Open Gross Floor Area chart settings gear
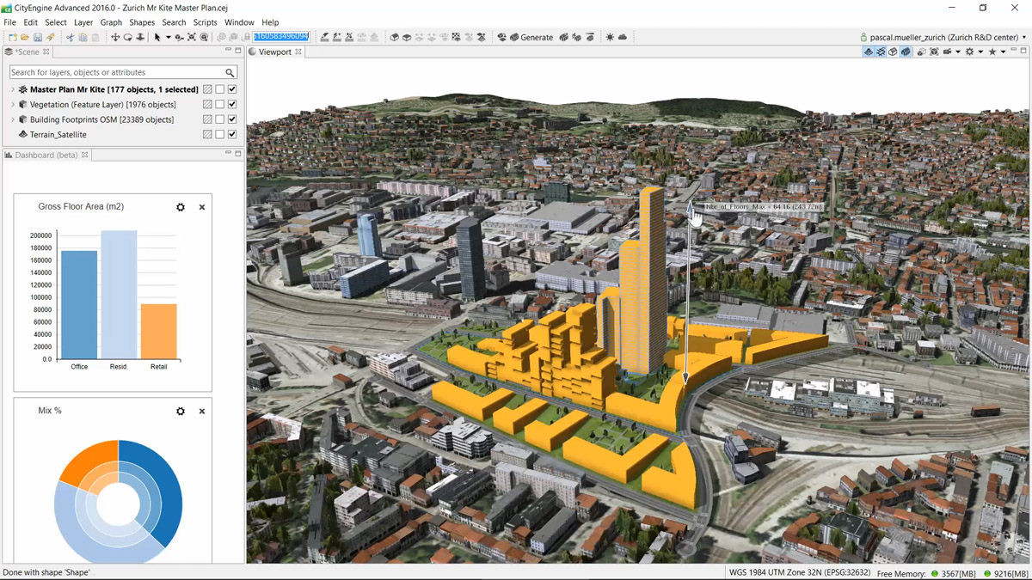1032x580 pixels. (x=181, y=207)
